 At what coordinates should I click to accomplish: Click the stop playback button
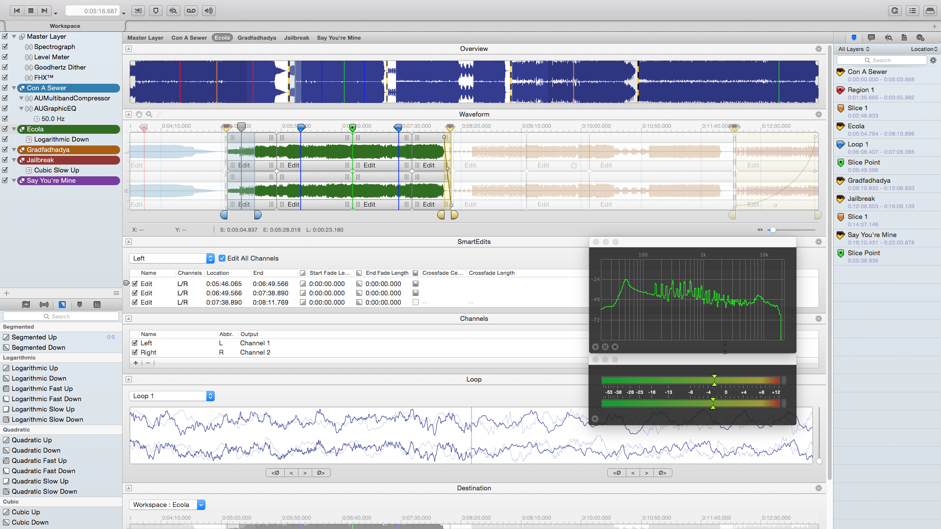(31, 11)
